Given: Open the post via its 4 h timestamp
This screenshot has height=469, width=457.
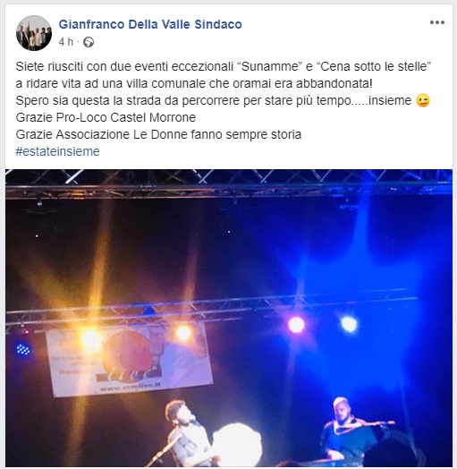Looking at the screenshot, I should pyautogui.click(x=66, y=42).
